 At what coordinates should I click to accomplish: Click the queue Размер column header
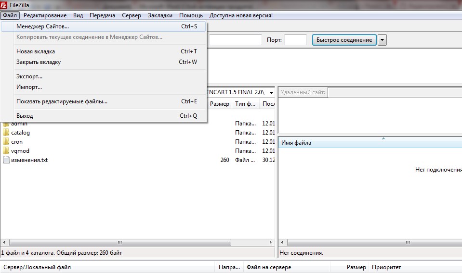(349, 267)
